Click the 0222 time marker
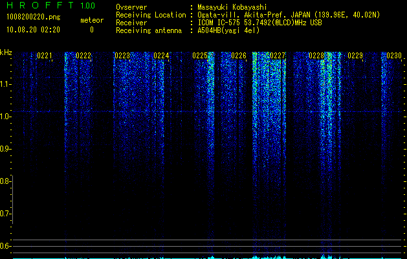Viewport: 407px width, 259px height. tap(83, 56)
